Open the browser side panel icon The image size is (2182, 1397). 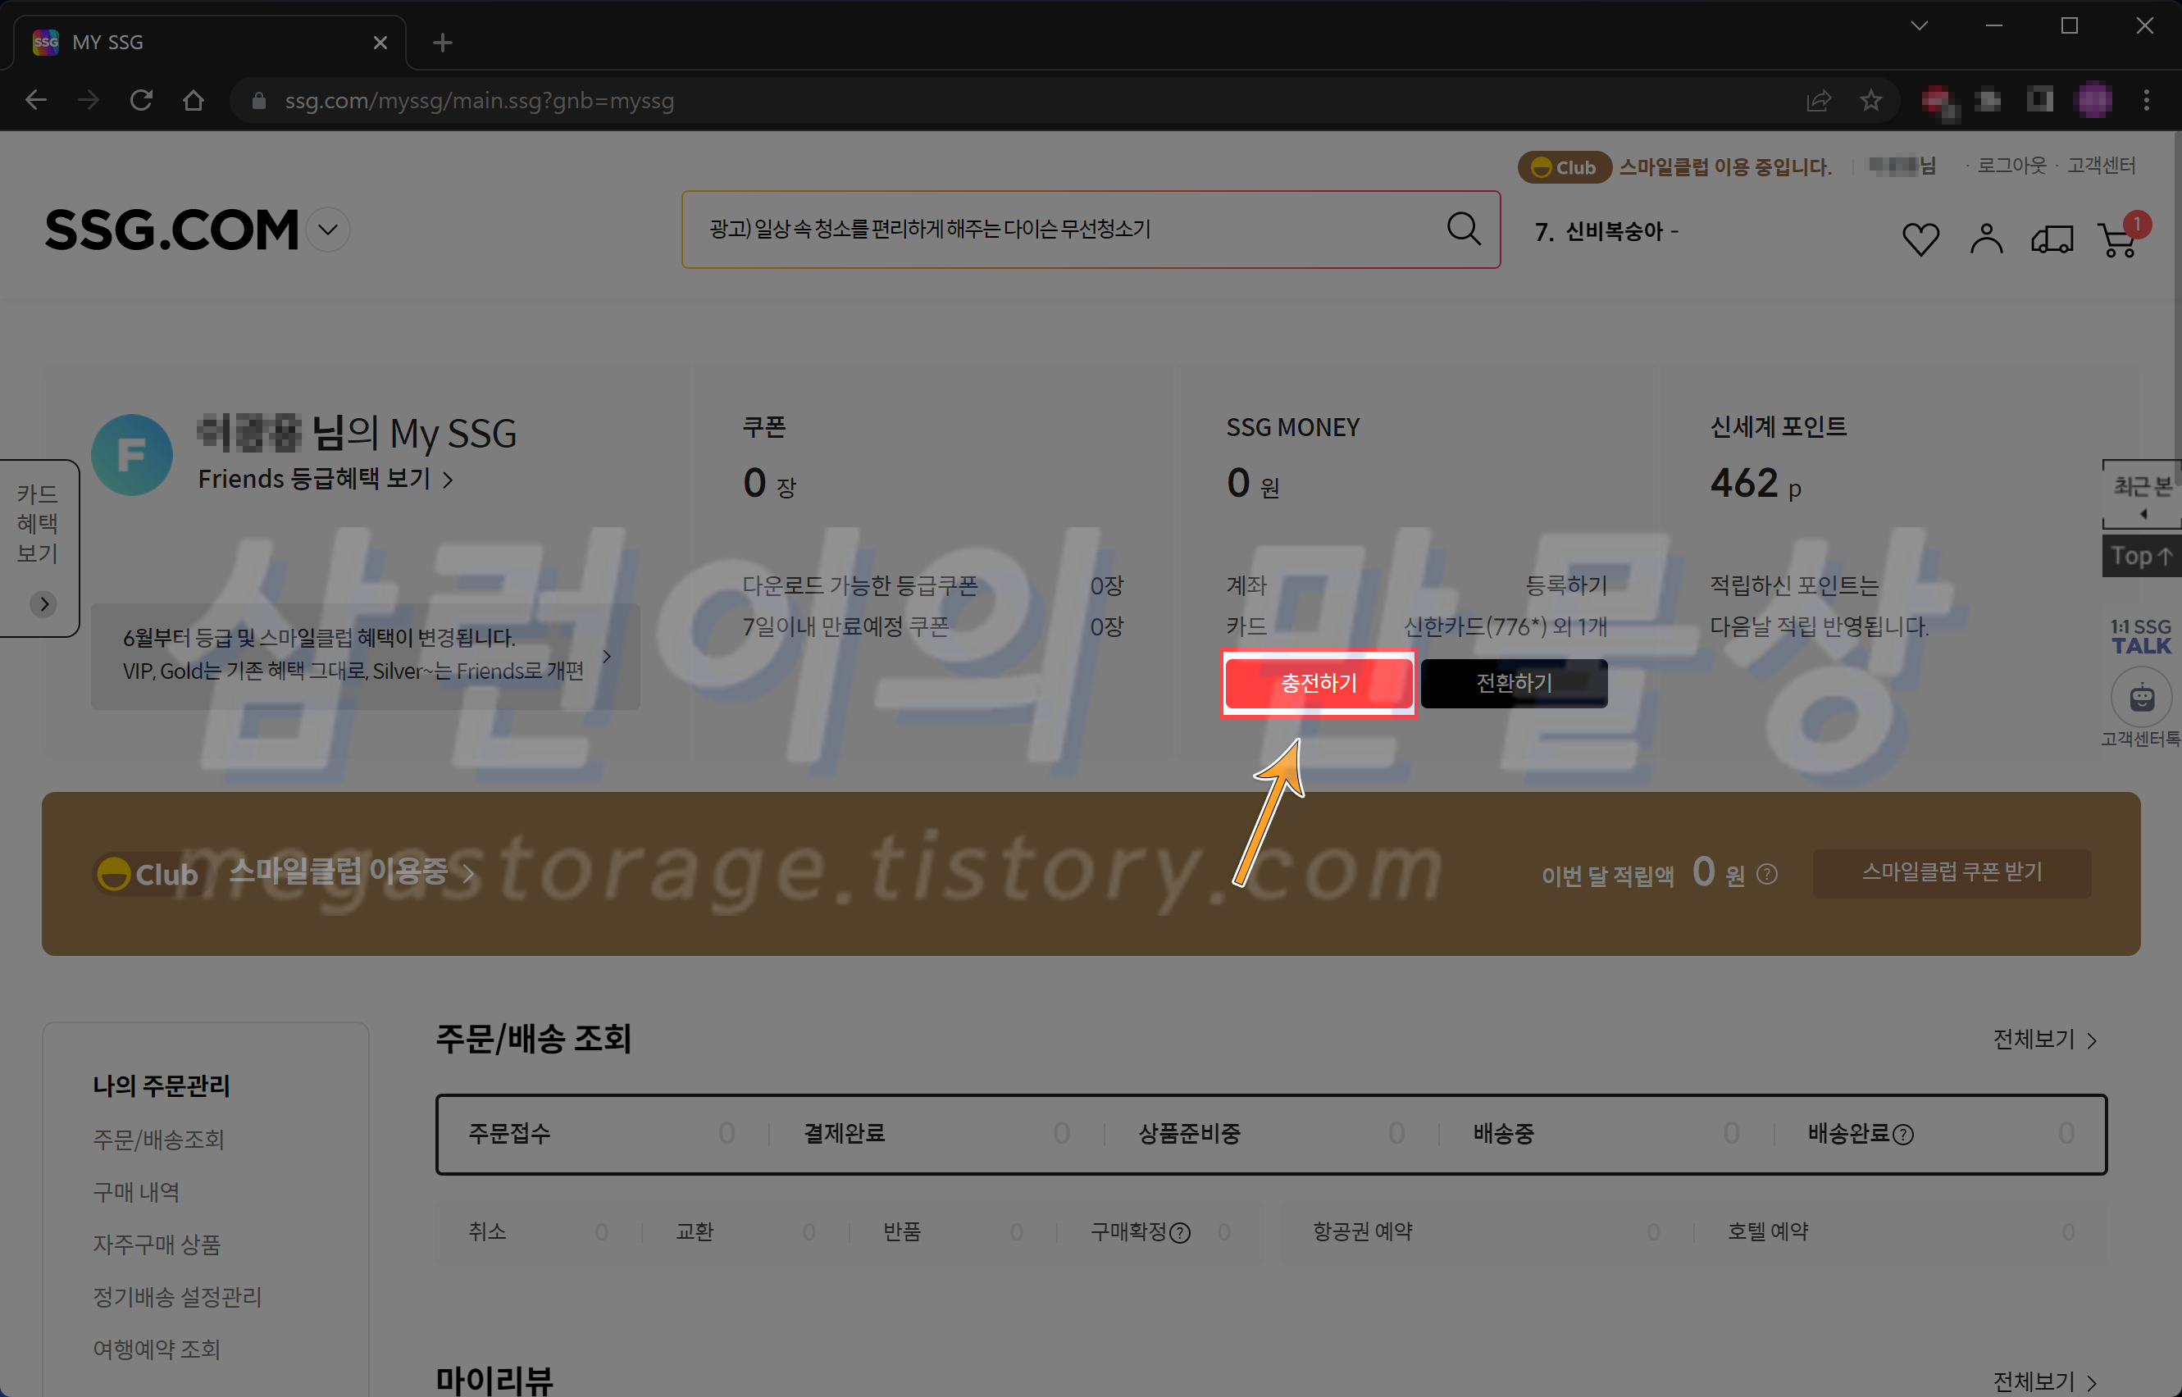2039,100
